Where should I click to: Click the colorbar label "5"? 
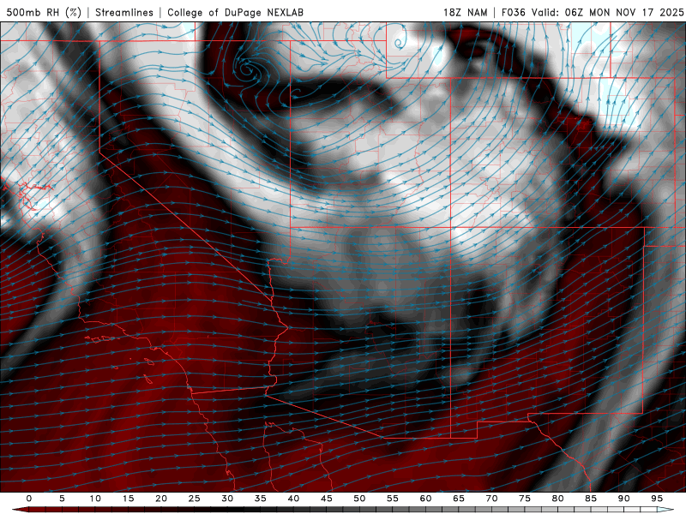tap(62, 499)
